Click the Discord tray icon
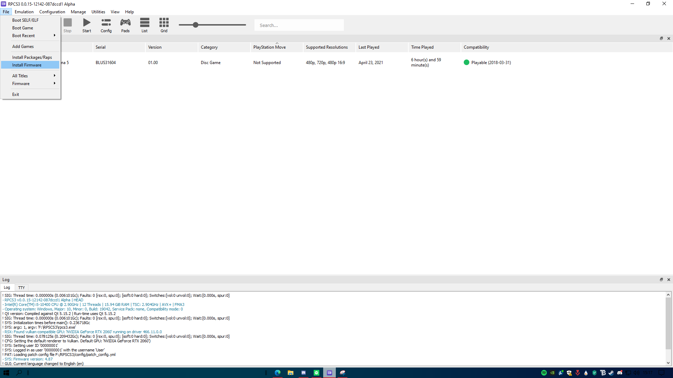The width and height of the screenshot is (673, 378). (x=619, y=373)
